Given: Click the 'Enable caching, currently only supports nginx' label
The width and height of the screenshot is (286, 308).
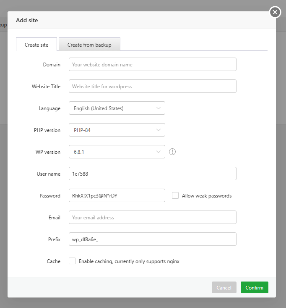Looking at the screenshot, I should pyautogui.click(x=129, y=261).
